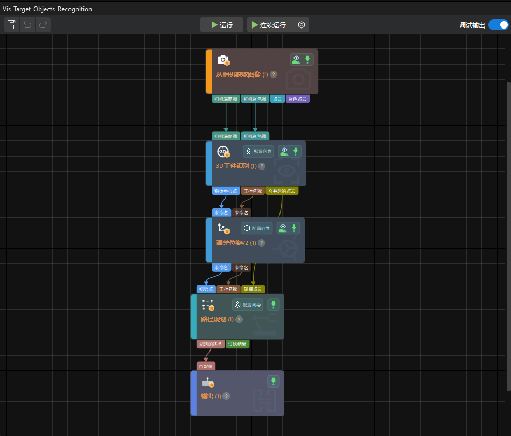Screen dimensions: 511x436
Task: Click green run-step arrow on 路径规划 node
Action: [x=274, y=305]
